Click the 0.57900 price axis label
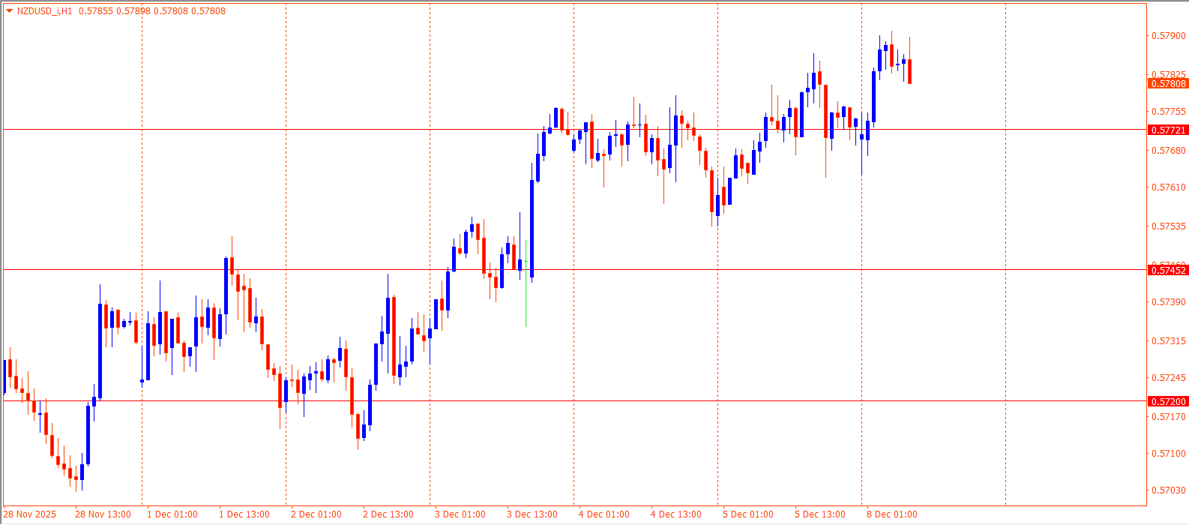The image size is (1189, 525). [x=1169, y=36]
